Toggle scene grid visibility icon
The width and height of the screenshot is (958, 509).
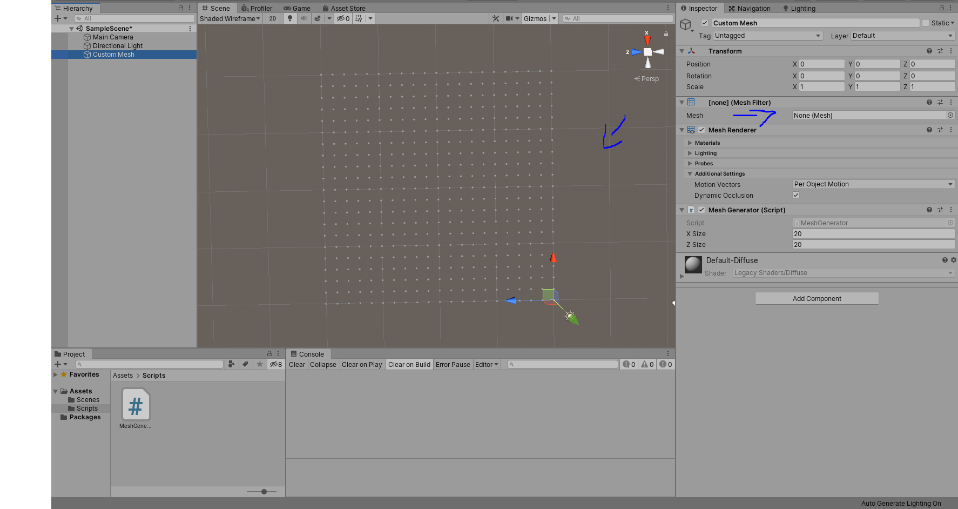point(359,18)
